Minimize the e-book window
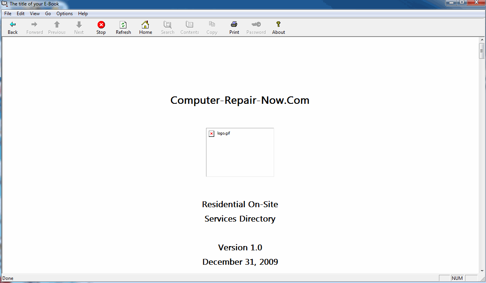Screen dimensions: 486x283 451,3
